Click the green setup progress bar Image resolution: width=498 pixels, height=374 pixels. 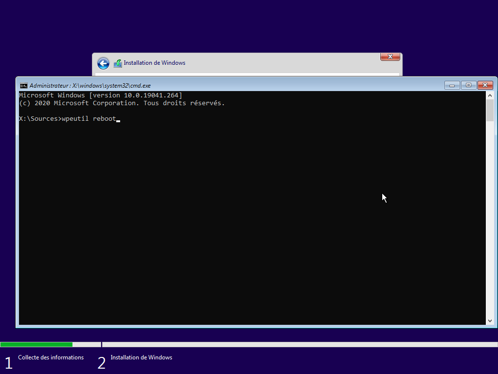coord(36,344)
